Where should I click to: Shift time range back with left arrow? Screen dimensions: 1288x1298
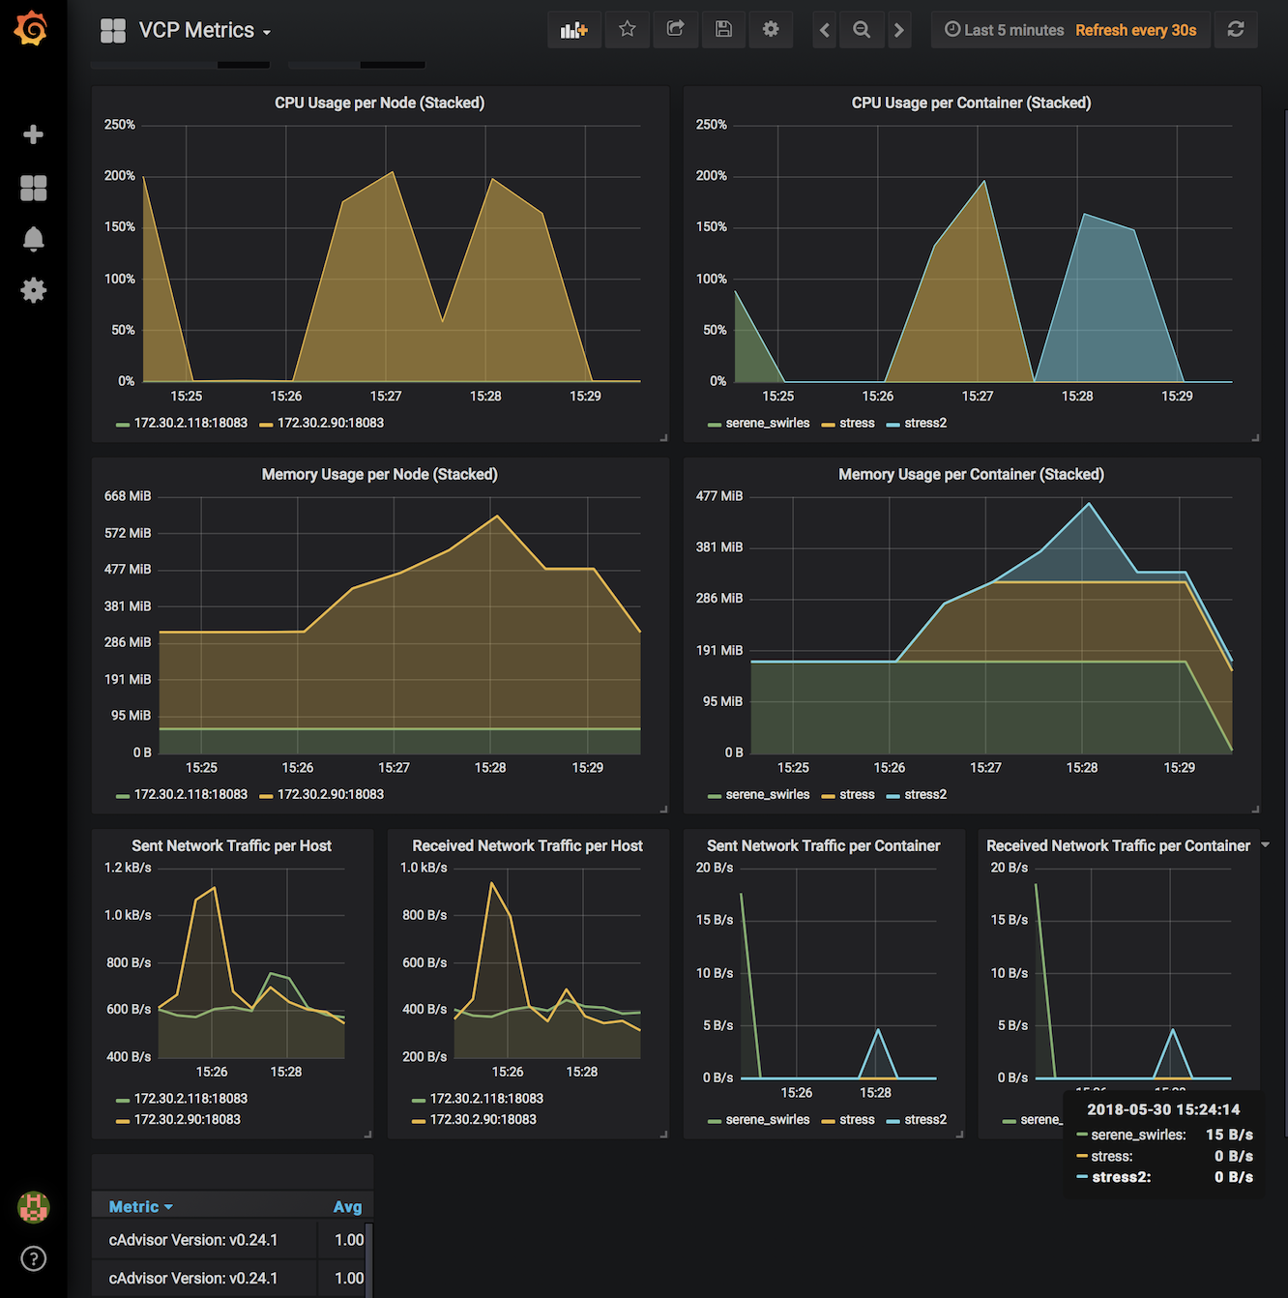pyautogui.click(x=824, y=30)
